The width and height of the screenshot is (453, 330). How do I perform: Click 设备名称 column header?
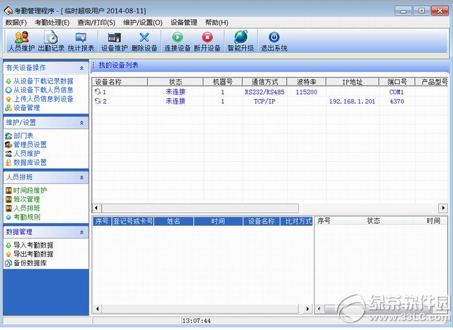point(120,82)
